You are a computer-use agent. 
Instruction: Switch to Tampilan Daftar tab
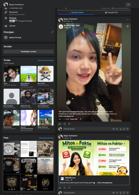[x=76, y=12]
